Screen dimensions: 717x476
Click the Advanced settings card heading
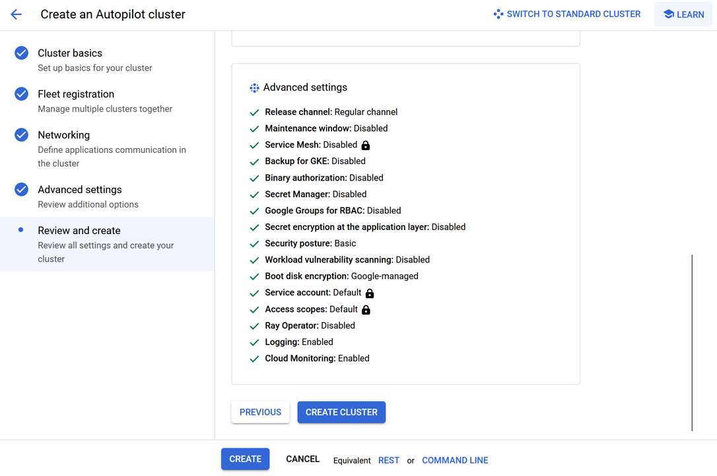(305, 87)
